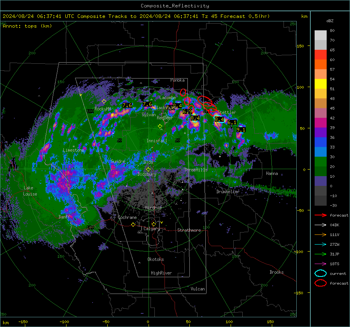
Task: Select the orange 111V arrow legend icon
Action: pos(320,234)
